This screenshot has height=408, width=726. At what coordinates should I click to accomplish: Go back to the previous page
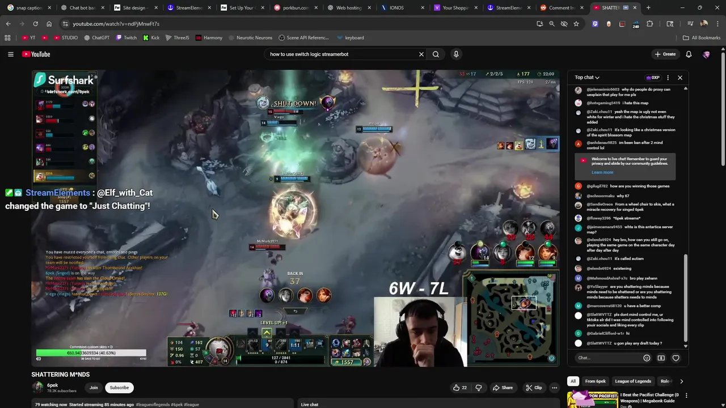[x=8, y=24]
